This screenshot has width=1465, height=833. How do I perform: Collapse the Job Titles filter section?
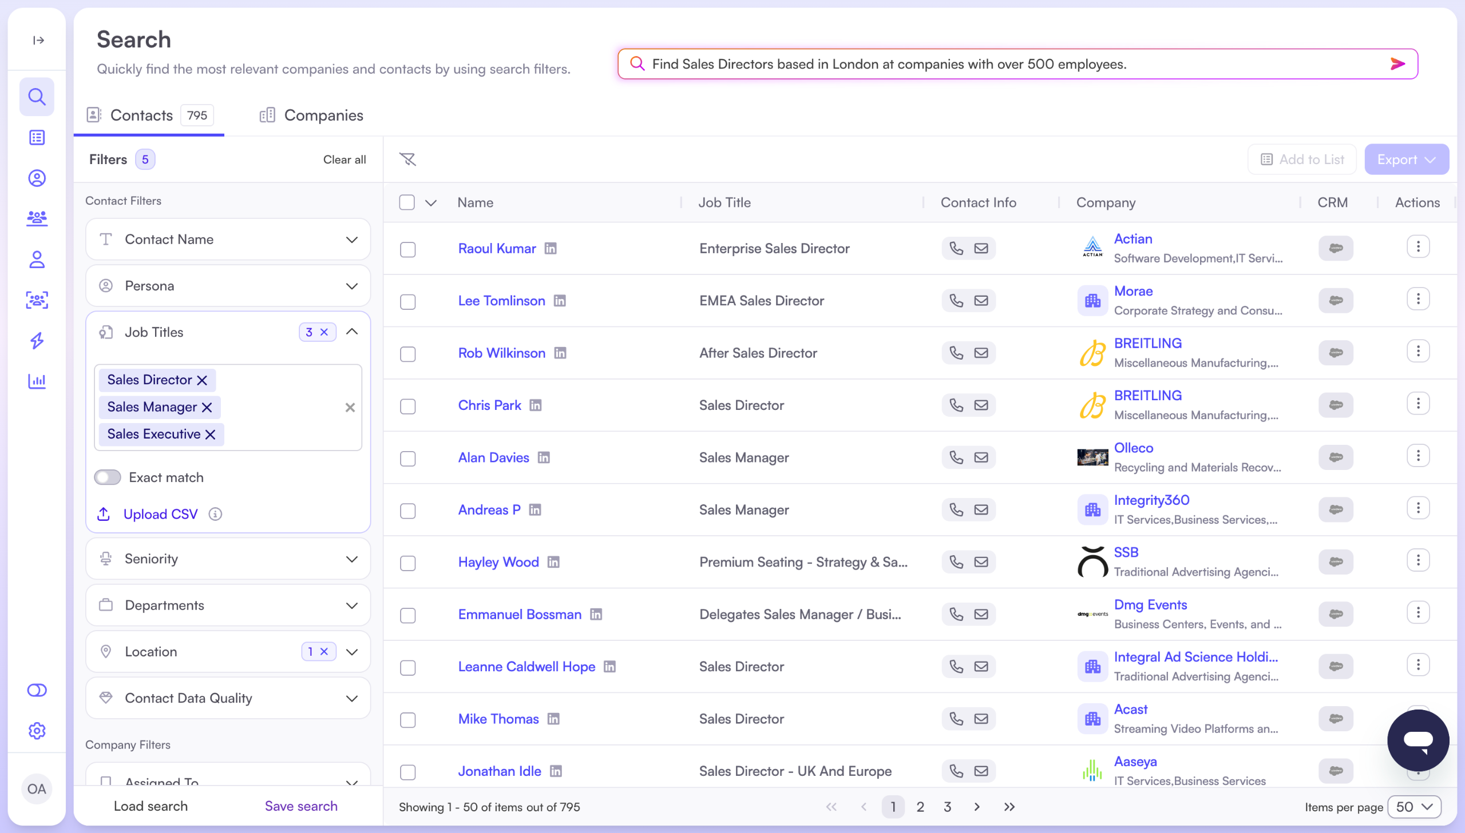click(352, 331)
